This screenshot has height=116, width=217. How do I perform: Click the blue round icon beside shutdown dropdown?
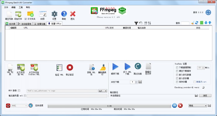pos(31,106)
